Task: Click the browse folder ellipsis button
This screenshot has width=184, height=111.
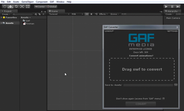Action: click(x=176, y=85)
